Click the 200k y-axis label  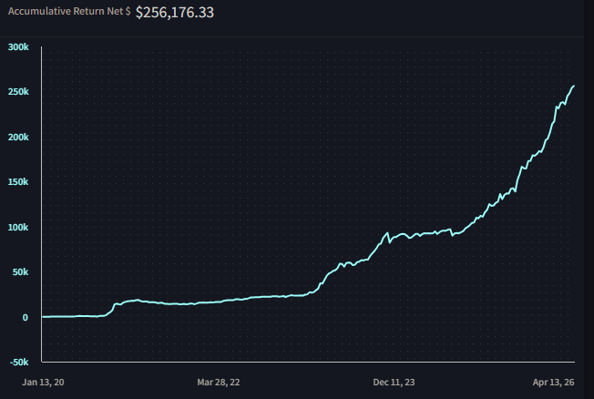pos(18,138)
